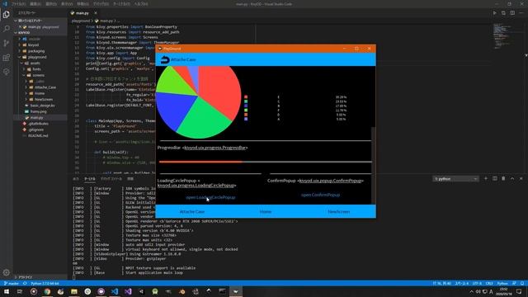Split the editor with the split icon
The height and width of the screenshot is (297, 528).
512,13
